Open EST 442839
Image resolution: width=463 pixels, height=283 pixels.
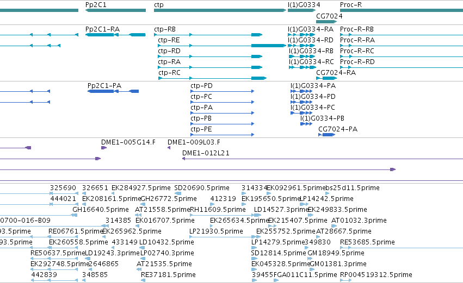44,275
